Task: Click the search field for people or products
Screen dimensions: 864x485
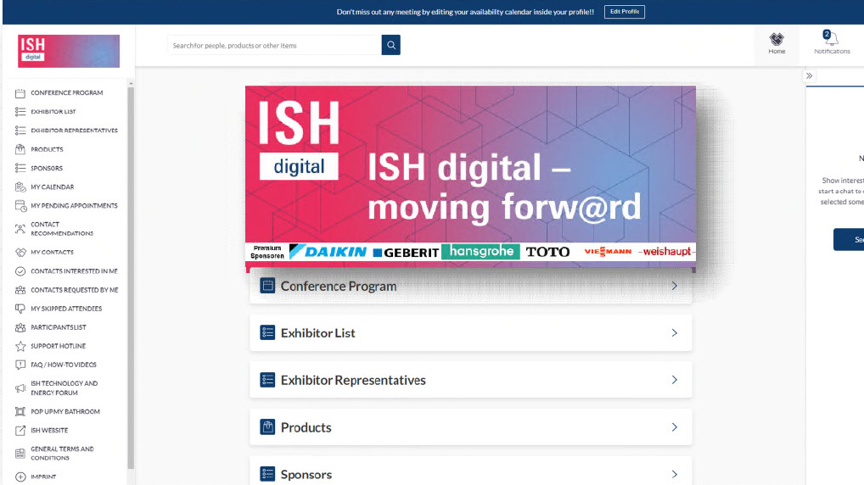Action: (274, 45)
